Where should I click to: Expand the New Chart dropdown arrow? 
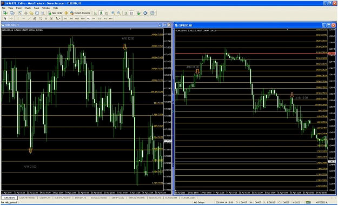click(8, 14)
